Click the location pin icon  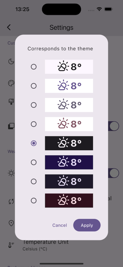click(x=11, y=223)
